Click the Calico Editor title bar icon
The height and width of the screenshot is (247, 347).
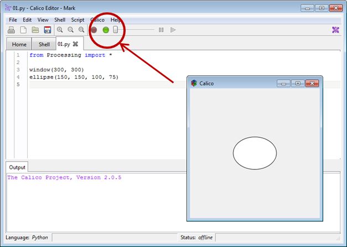click(x=8, y=8)
